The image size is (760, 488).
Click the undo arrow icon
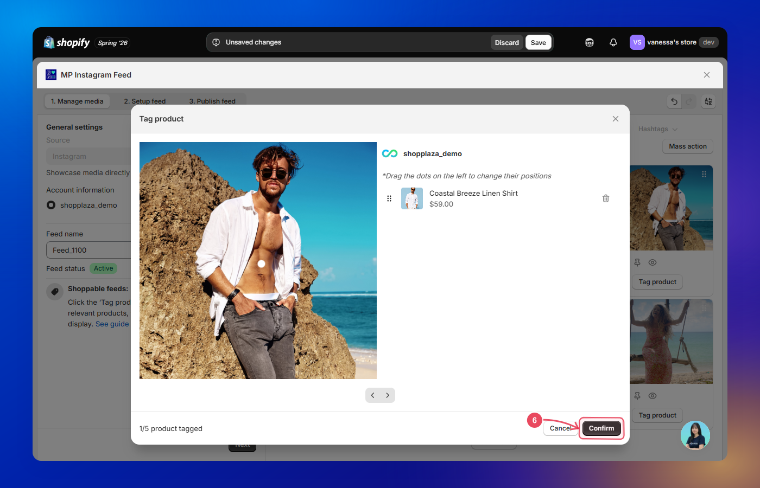[x=674, y=101]
